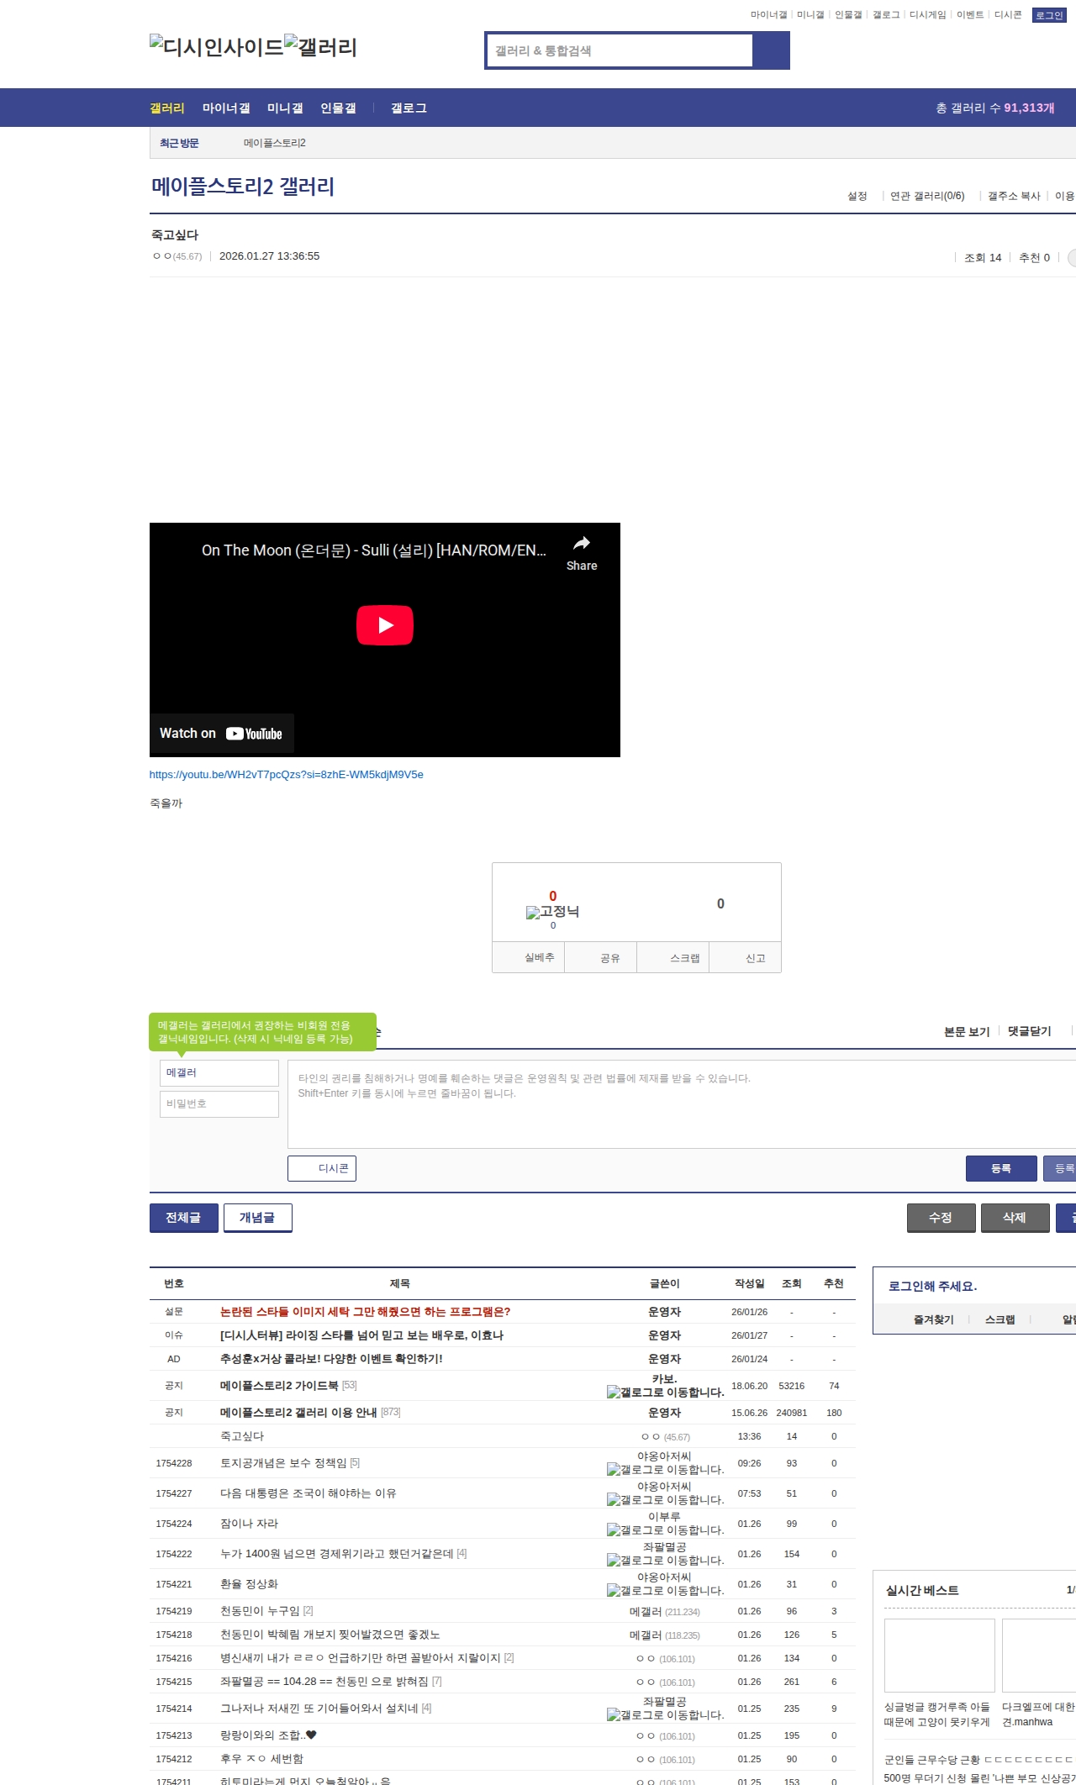Click the 디시인사이드 logo image

[217, 47]
